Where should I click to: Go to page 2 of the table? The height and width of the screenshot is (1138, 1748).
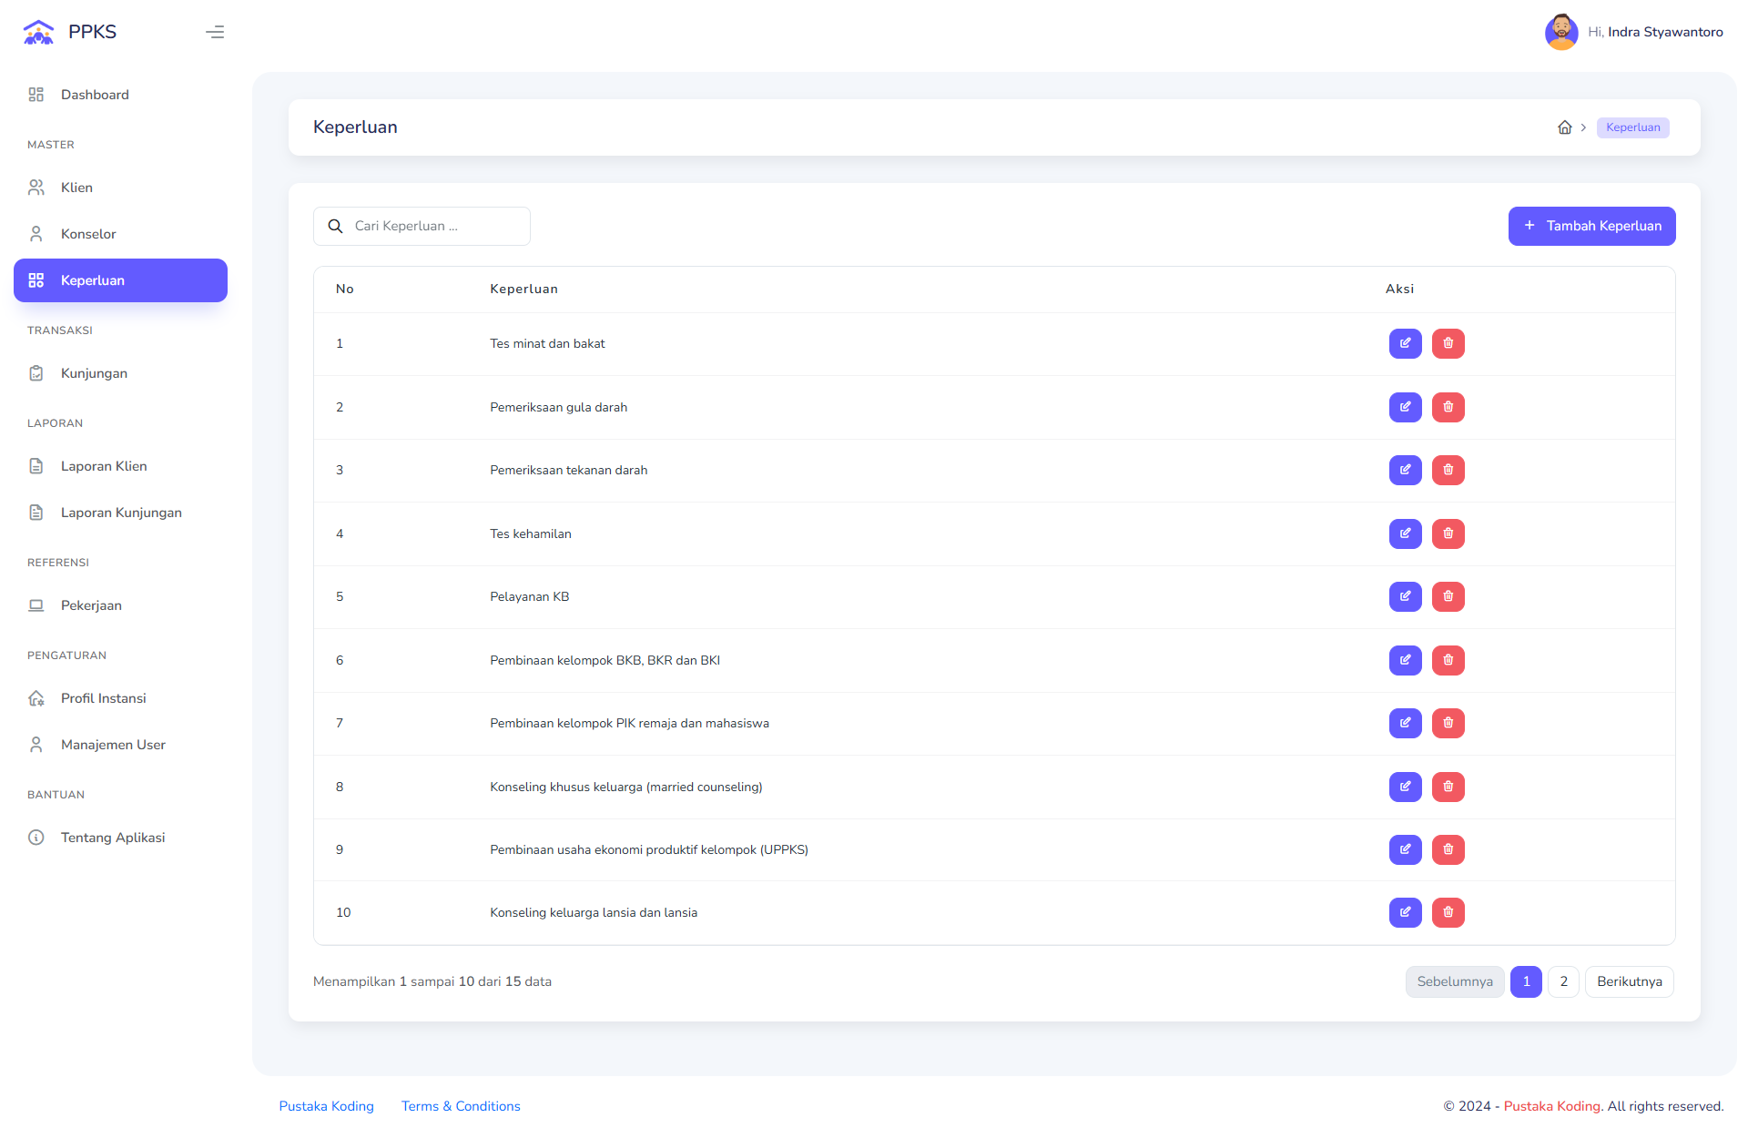(1564, 981)
